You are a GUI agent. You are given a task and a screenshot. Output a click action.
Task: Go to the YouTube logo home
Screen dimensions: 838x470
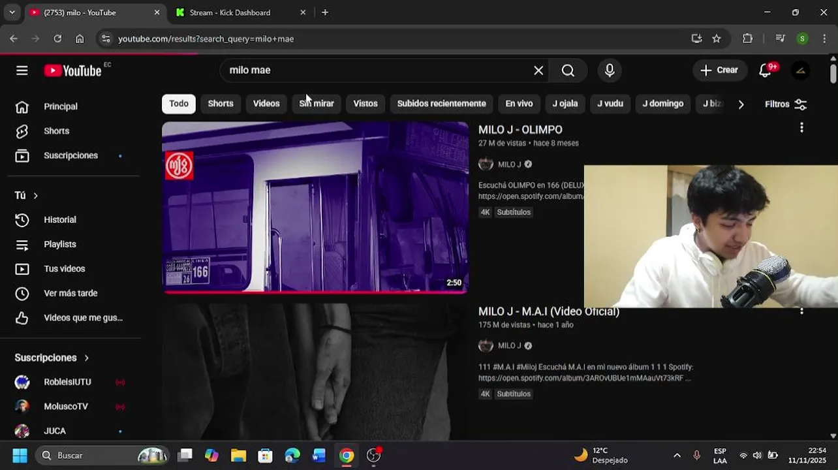[72, 70]
